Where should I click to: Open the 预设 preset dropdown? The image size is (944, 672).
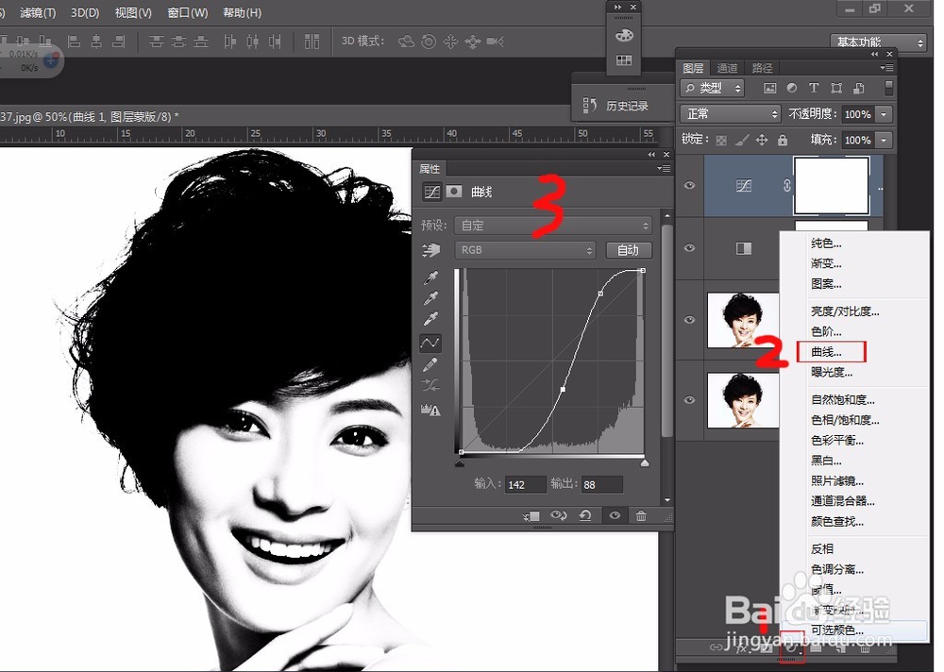553,226
